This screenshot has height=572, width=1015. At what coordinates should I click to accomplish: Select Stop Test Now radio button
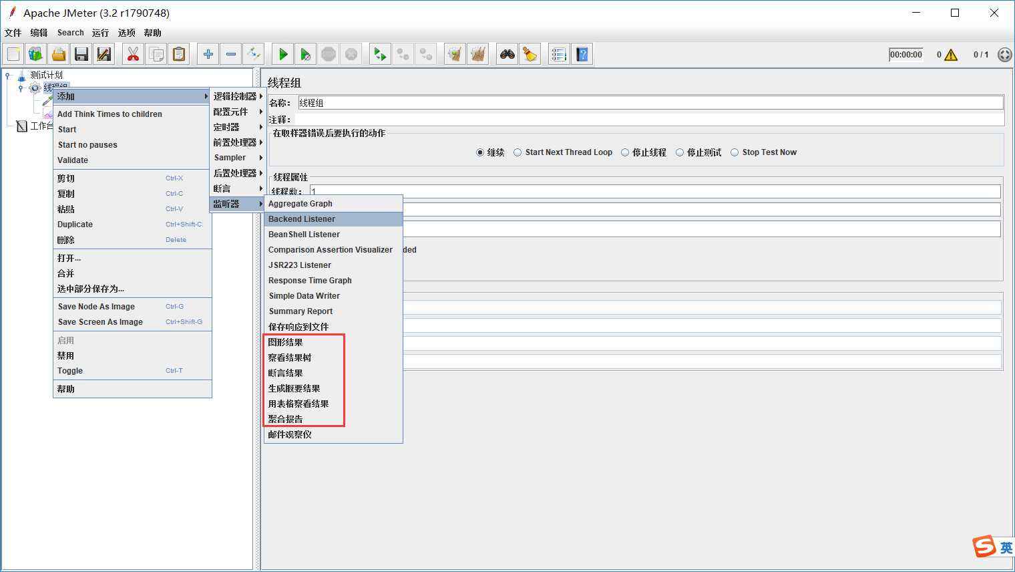pyautogui.click(x=735, y=152)
